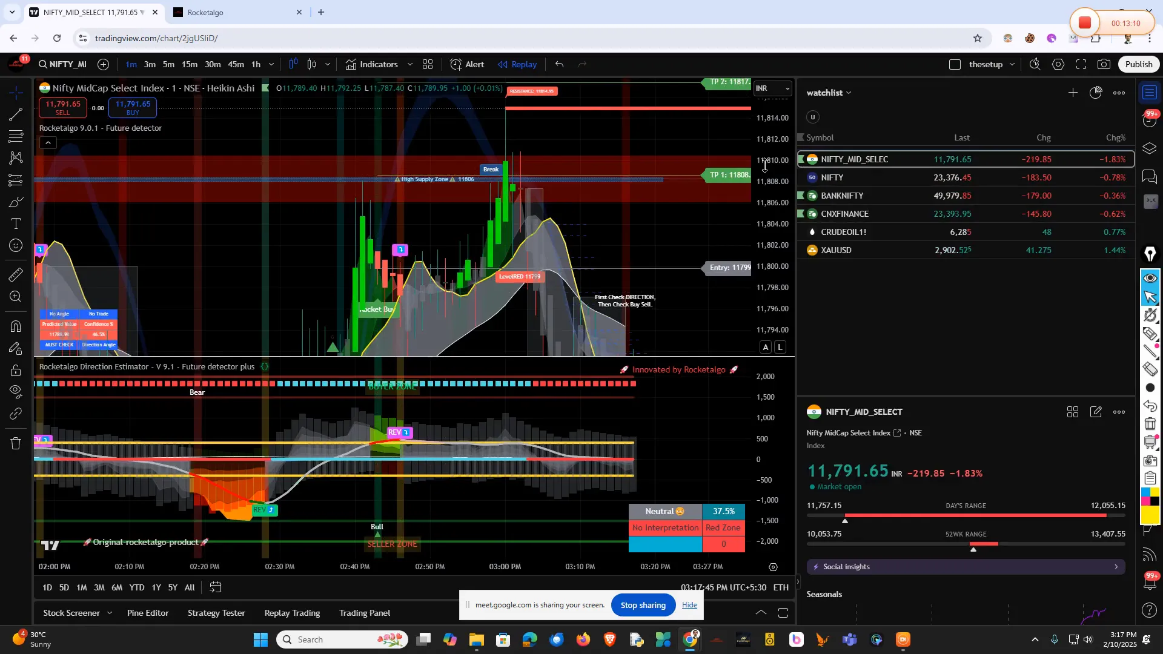The height and width of the screenshot is (654, 1163).
Task: Open the Alert creation dialog
Action: click(x=467, y=64)
